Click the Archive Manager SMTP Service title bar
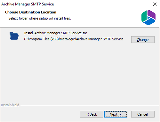 [75, 4]
